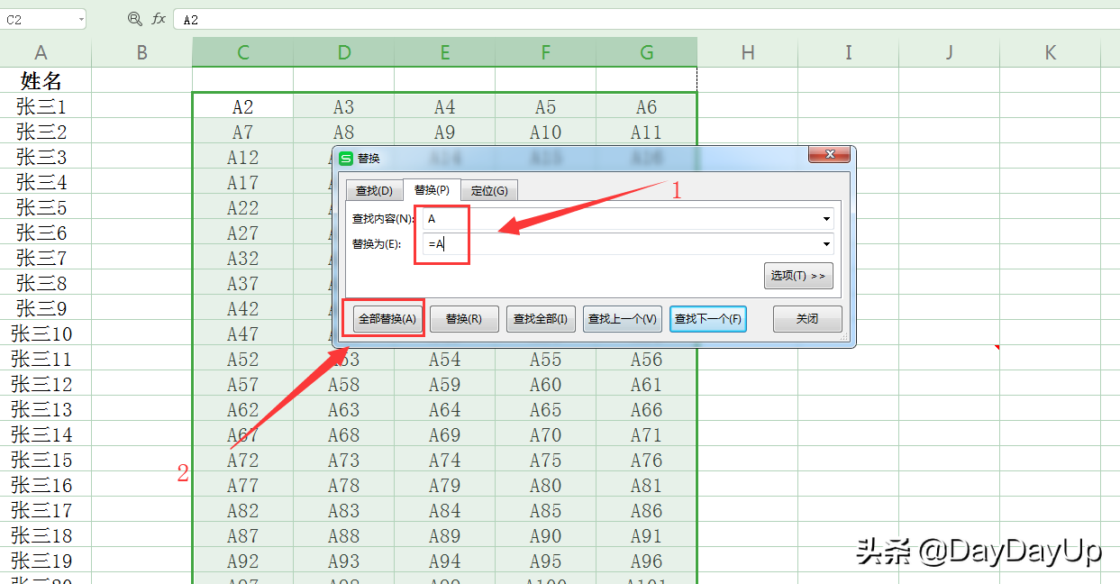
Task: Select column G header
Action: (x=646, y=53)
